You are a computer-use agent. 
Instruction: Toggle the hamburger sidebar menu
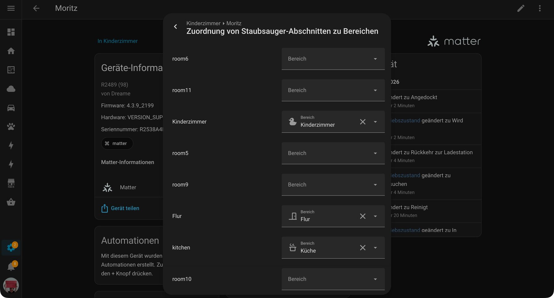tap(11, 8)
